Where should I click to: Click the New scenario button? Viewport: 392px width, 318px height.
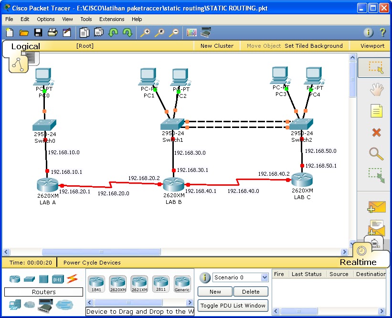point(215,291)
